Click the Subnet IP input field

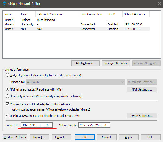(x=37, y=125)
